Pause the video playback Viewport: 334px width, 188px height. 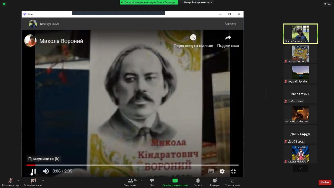coord(33,171)
